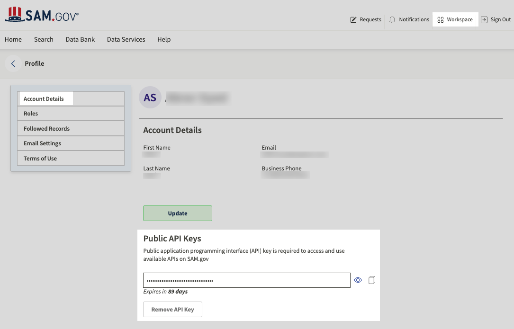Image resolution: width=514 pixels, height=329 pixels.
Task: Click the Requests pencil icon
Action: pos(353,20)
